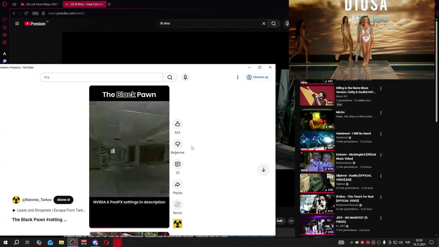Open options menu for Mix'im
The height and width of the screenshot is (247, 439).
click(x=381, y=113)
